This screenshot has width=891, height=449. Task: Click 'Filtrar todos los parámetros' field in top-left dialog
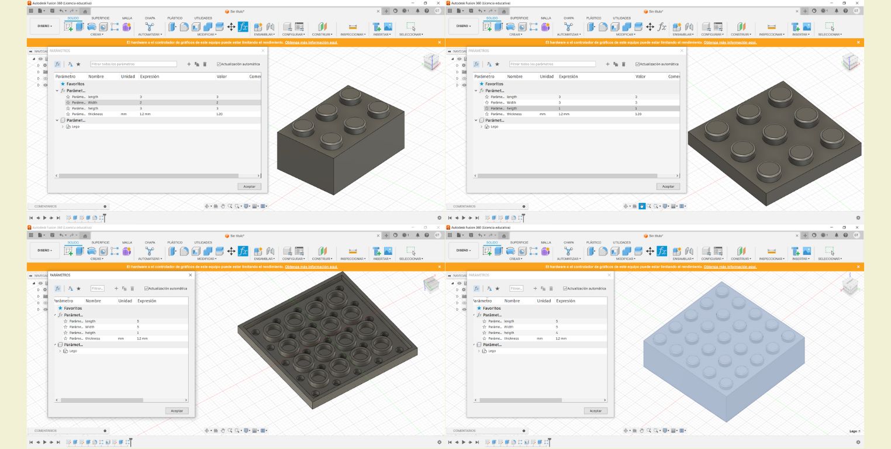133,64
